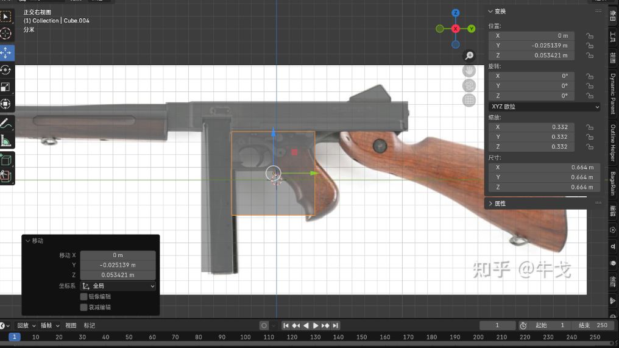Open the XYZ 欧拉 rotation mode dropdown
Screen dimensions: 619x348
coord(545,107)
